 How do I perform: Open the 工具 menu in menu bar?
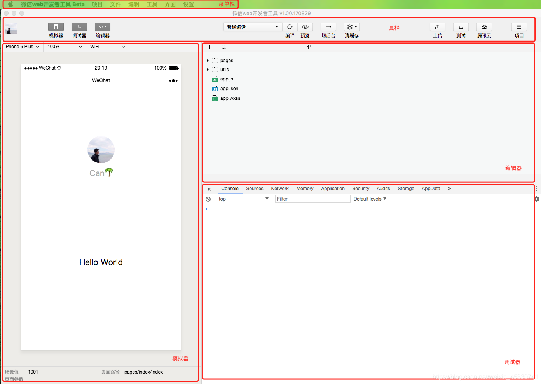(x=152, y=4)
